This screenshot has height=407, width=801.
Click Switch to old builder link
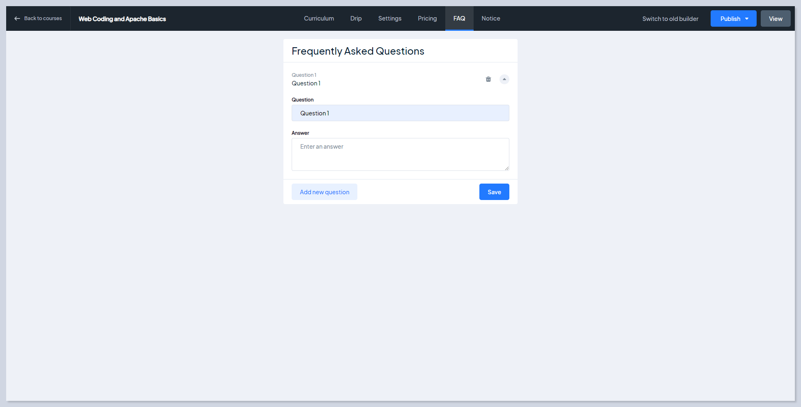point(670,19)
